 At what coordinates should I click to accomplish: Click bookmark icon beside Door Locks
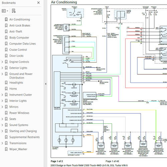[x=6, y=56]
